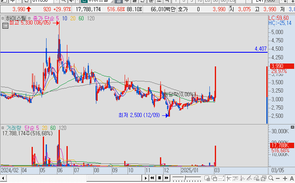Click the 3,990 current price in the info bar
Screen dimensions: 295x183
click(19, 9)
